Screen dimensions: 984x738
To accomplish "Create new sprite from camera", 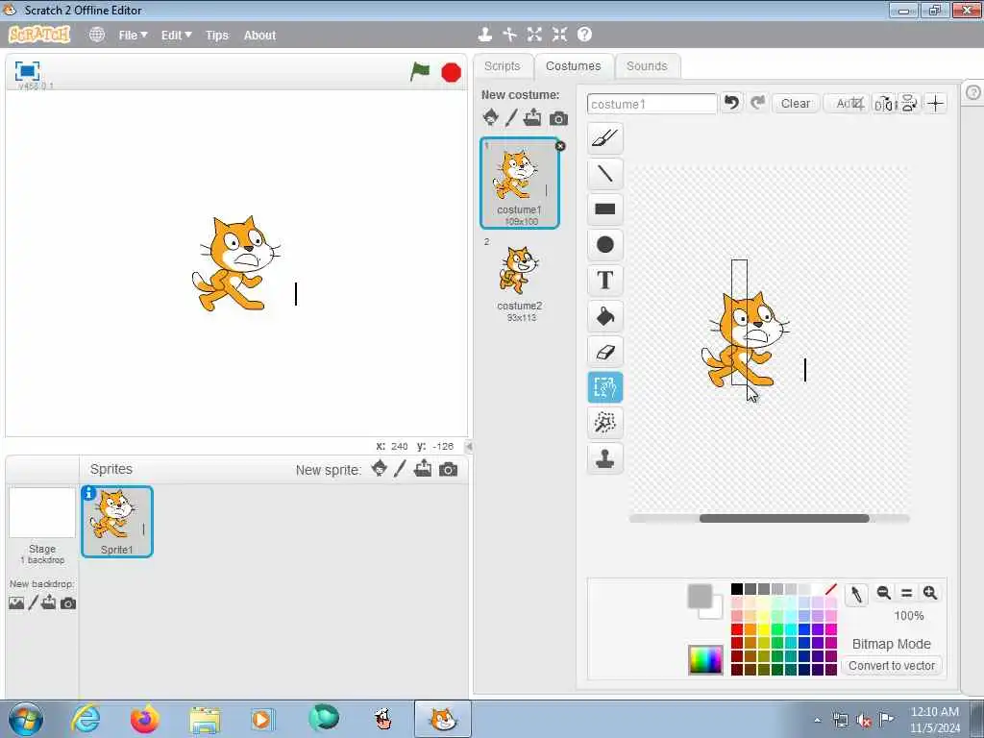I will pos(448,469).
